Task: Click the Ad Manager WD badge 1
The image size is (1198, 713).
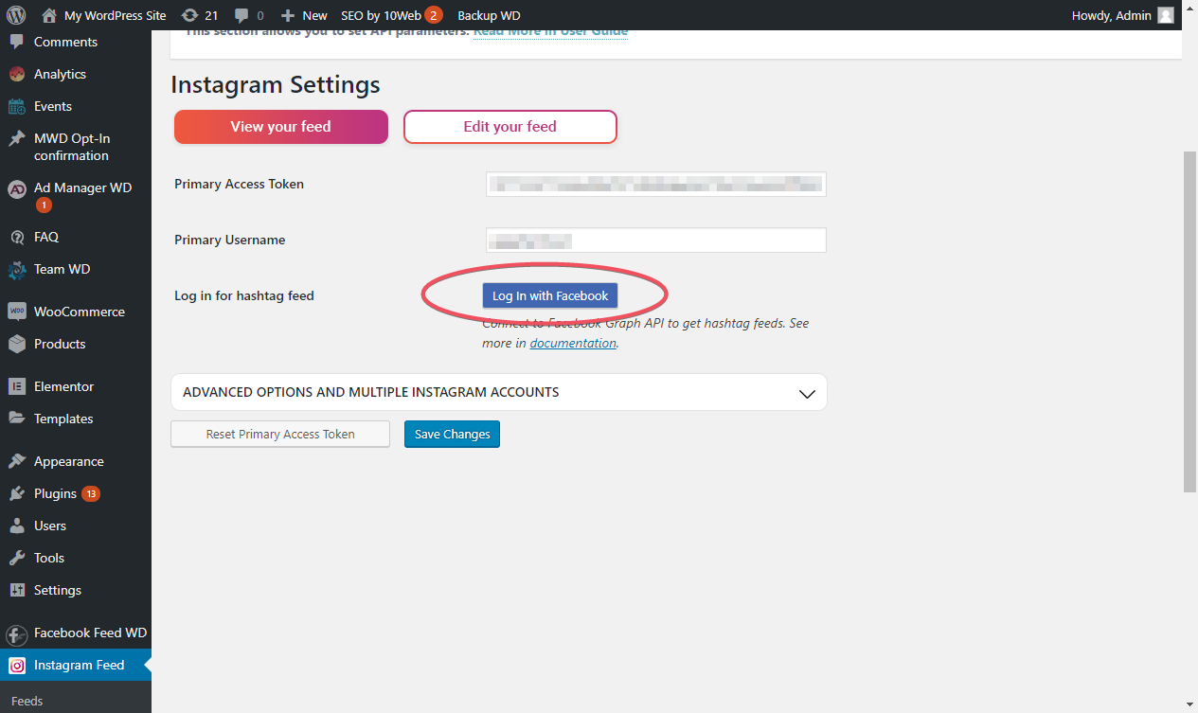Action: point(44,205)
